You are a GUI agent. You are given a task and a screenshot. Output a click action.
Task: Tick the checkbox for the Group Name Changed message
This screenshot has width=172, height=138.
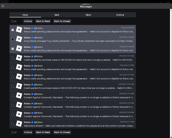(x=13, y=39)
